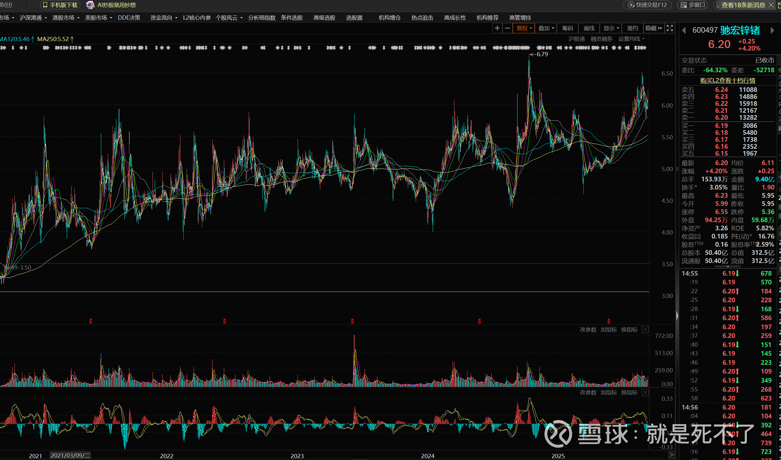The height and width of the screenshot is (460, 781).
Task: Open DDE决策 menu item
Action: pos(129,18)
